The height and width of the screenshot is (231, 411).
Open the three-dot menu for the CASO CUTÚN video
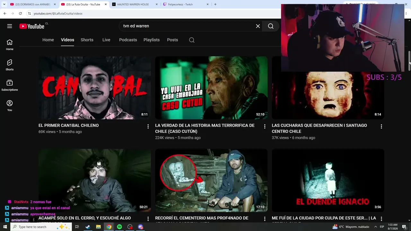click(265, 126)
